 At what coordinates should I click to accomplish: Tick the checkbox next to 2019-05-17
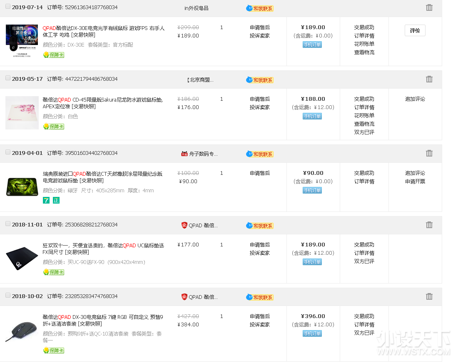(x=8, y=78)
